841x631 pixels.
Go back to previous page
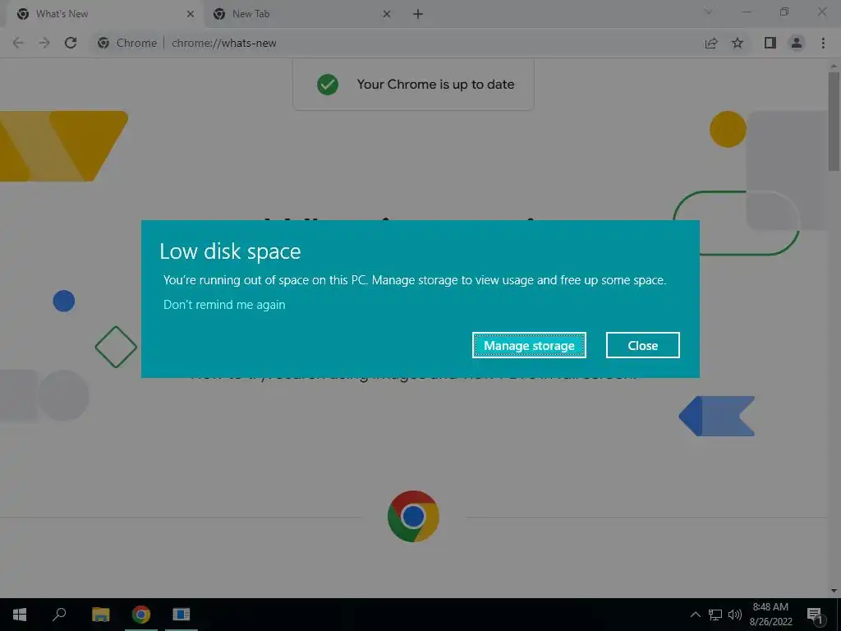18,43
